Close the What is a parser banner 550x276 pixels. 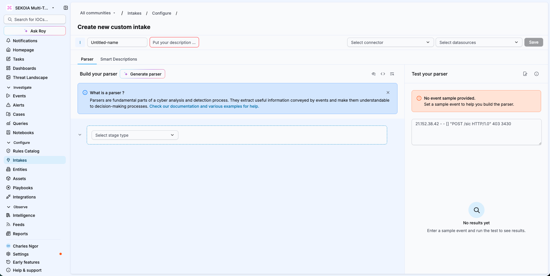pyautogui.click(x=388, y=92)
